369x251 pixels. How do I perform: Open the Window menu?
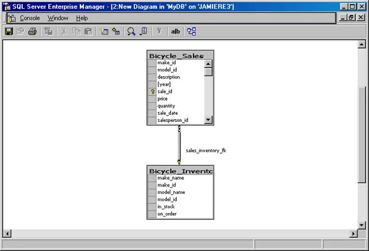point(58,18)
